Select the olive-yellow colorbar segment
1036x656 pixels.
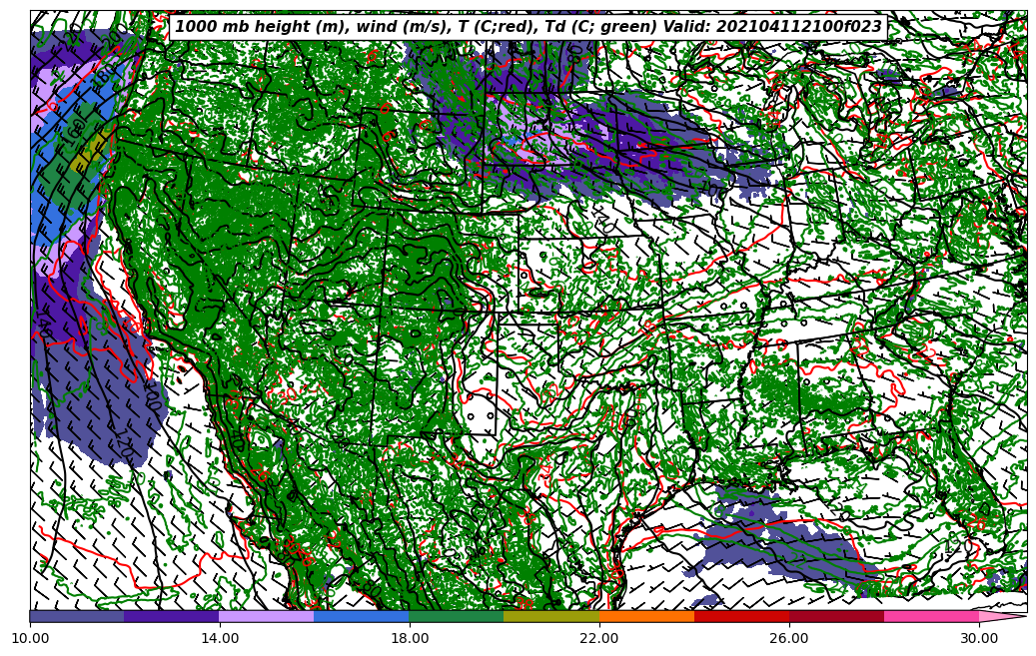pyautogui.click(x=551, y=617)
